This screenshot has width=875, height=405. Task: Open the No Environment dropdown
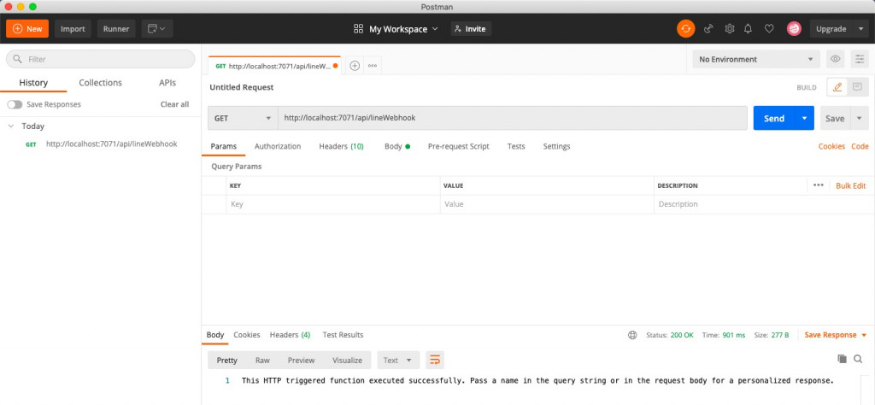[756, 59]
